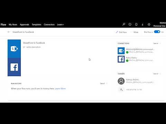Screen dimensions: 166x124
Task: Click the RAHUL RASHU owner name
Action: pyautogui.click(x=132, y=80)
